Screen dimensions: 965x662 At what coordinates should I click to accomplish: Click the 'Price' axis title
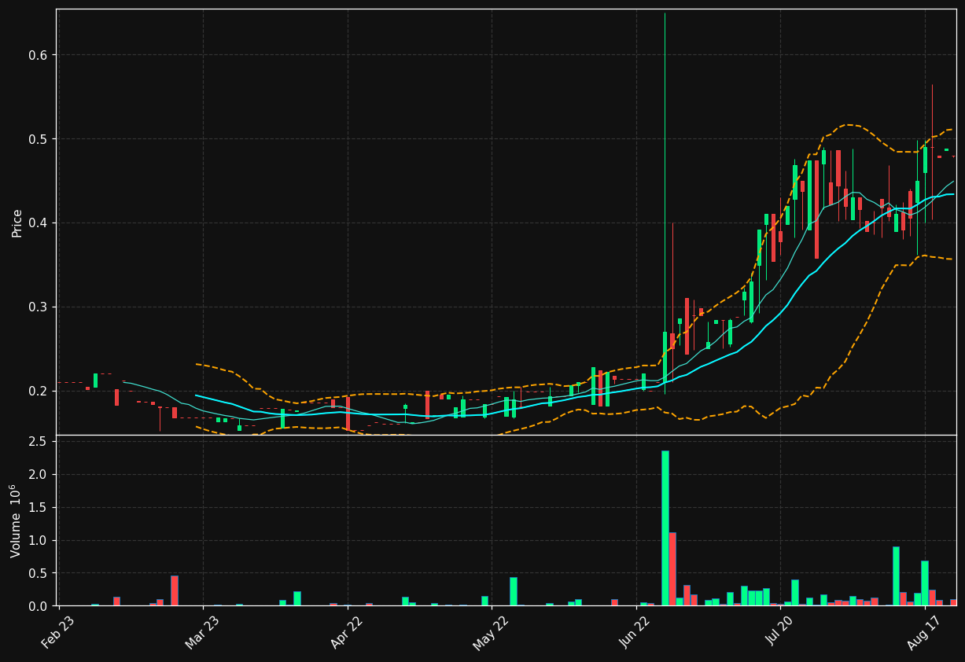(17, 223)
